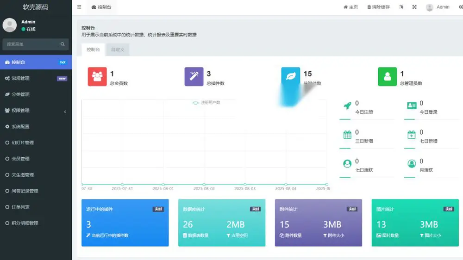Click 清除缓存 clear cache button

378,7
